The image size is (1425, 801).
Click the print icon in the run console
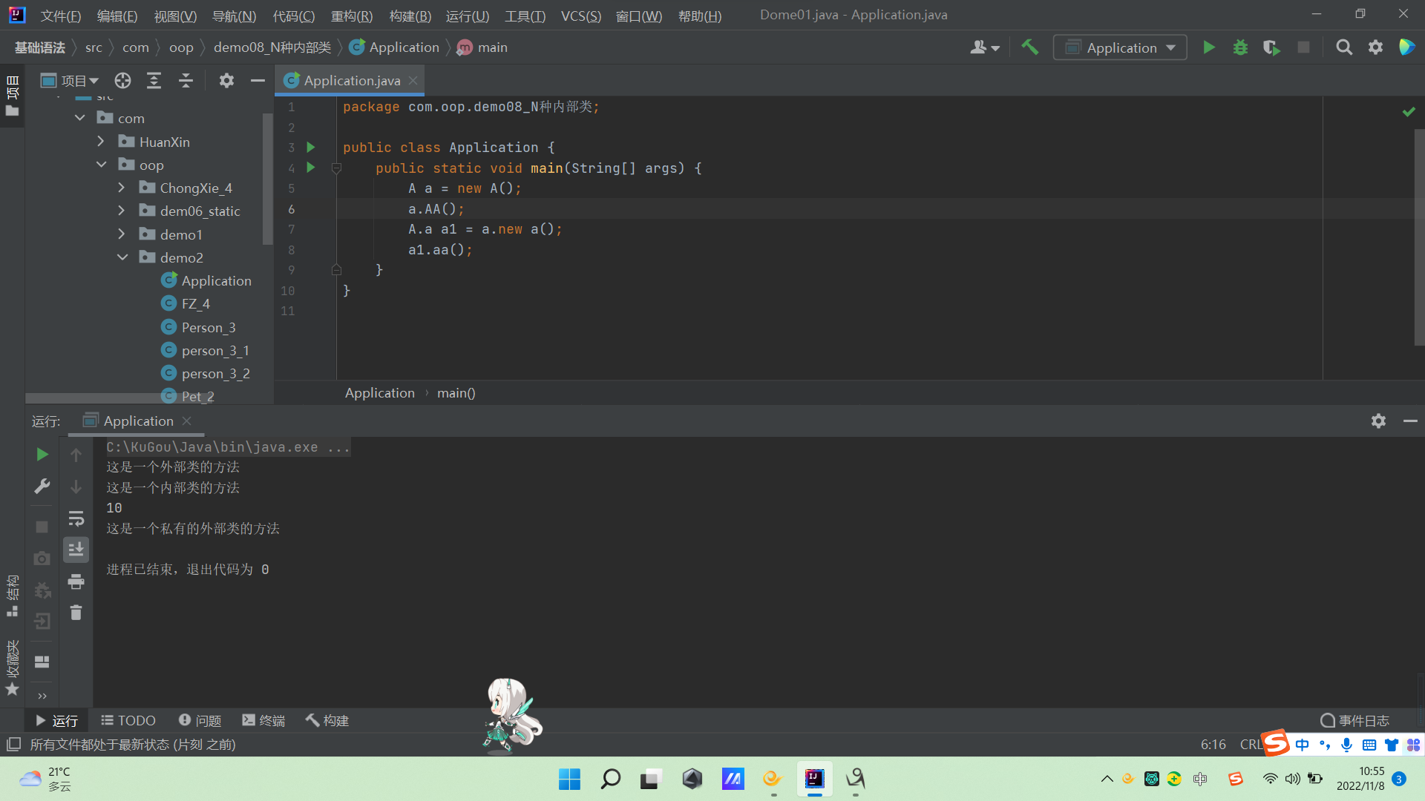click(x=76, y=582)
